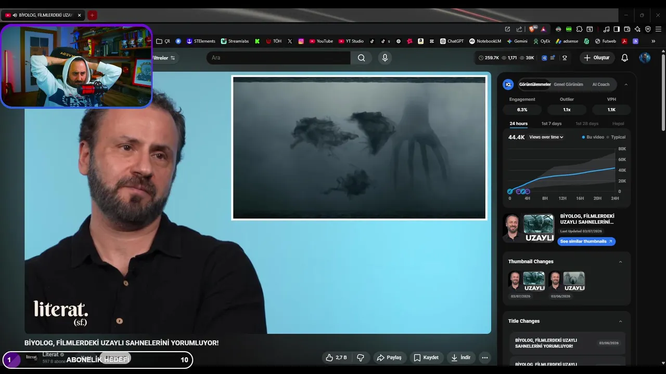Click the VPH 1.1K value
Screen dimensions: 666x374
point(611,110)
